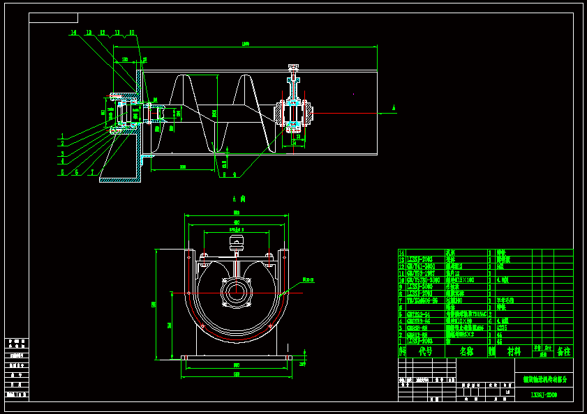Screen dimensions: 587x414
Task: Click the 代号 header in the parts list
Action: coord(425,351)
